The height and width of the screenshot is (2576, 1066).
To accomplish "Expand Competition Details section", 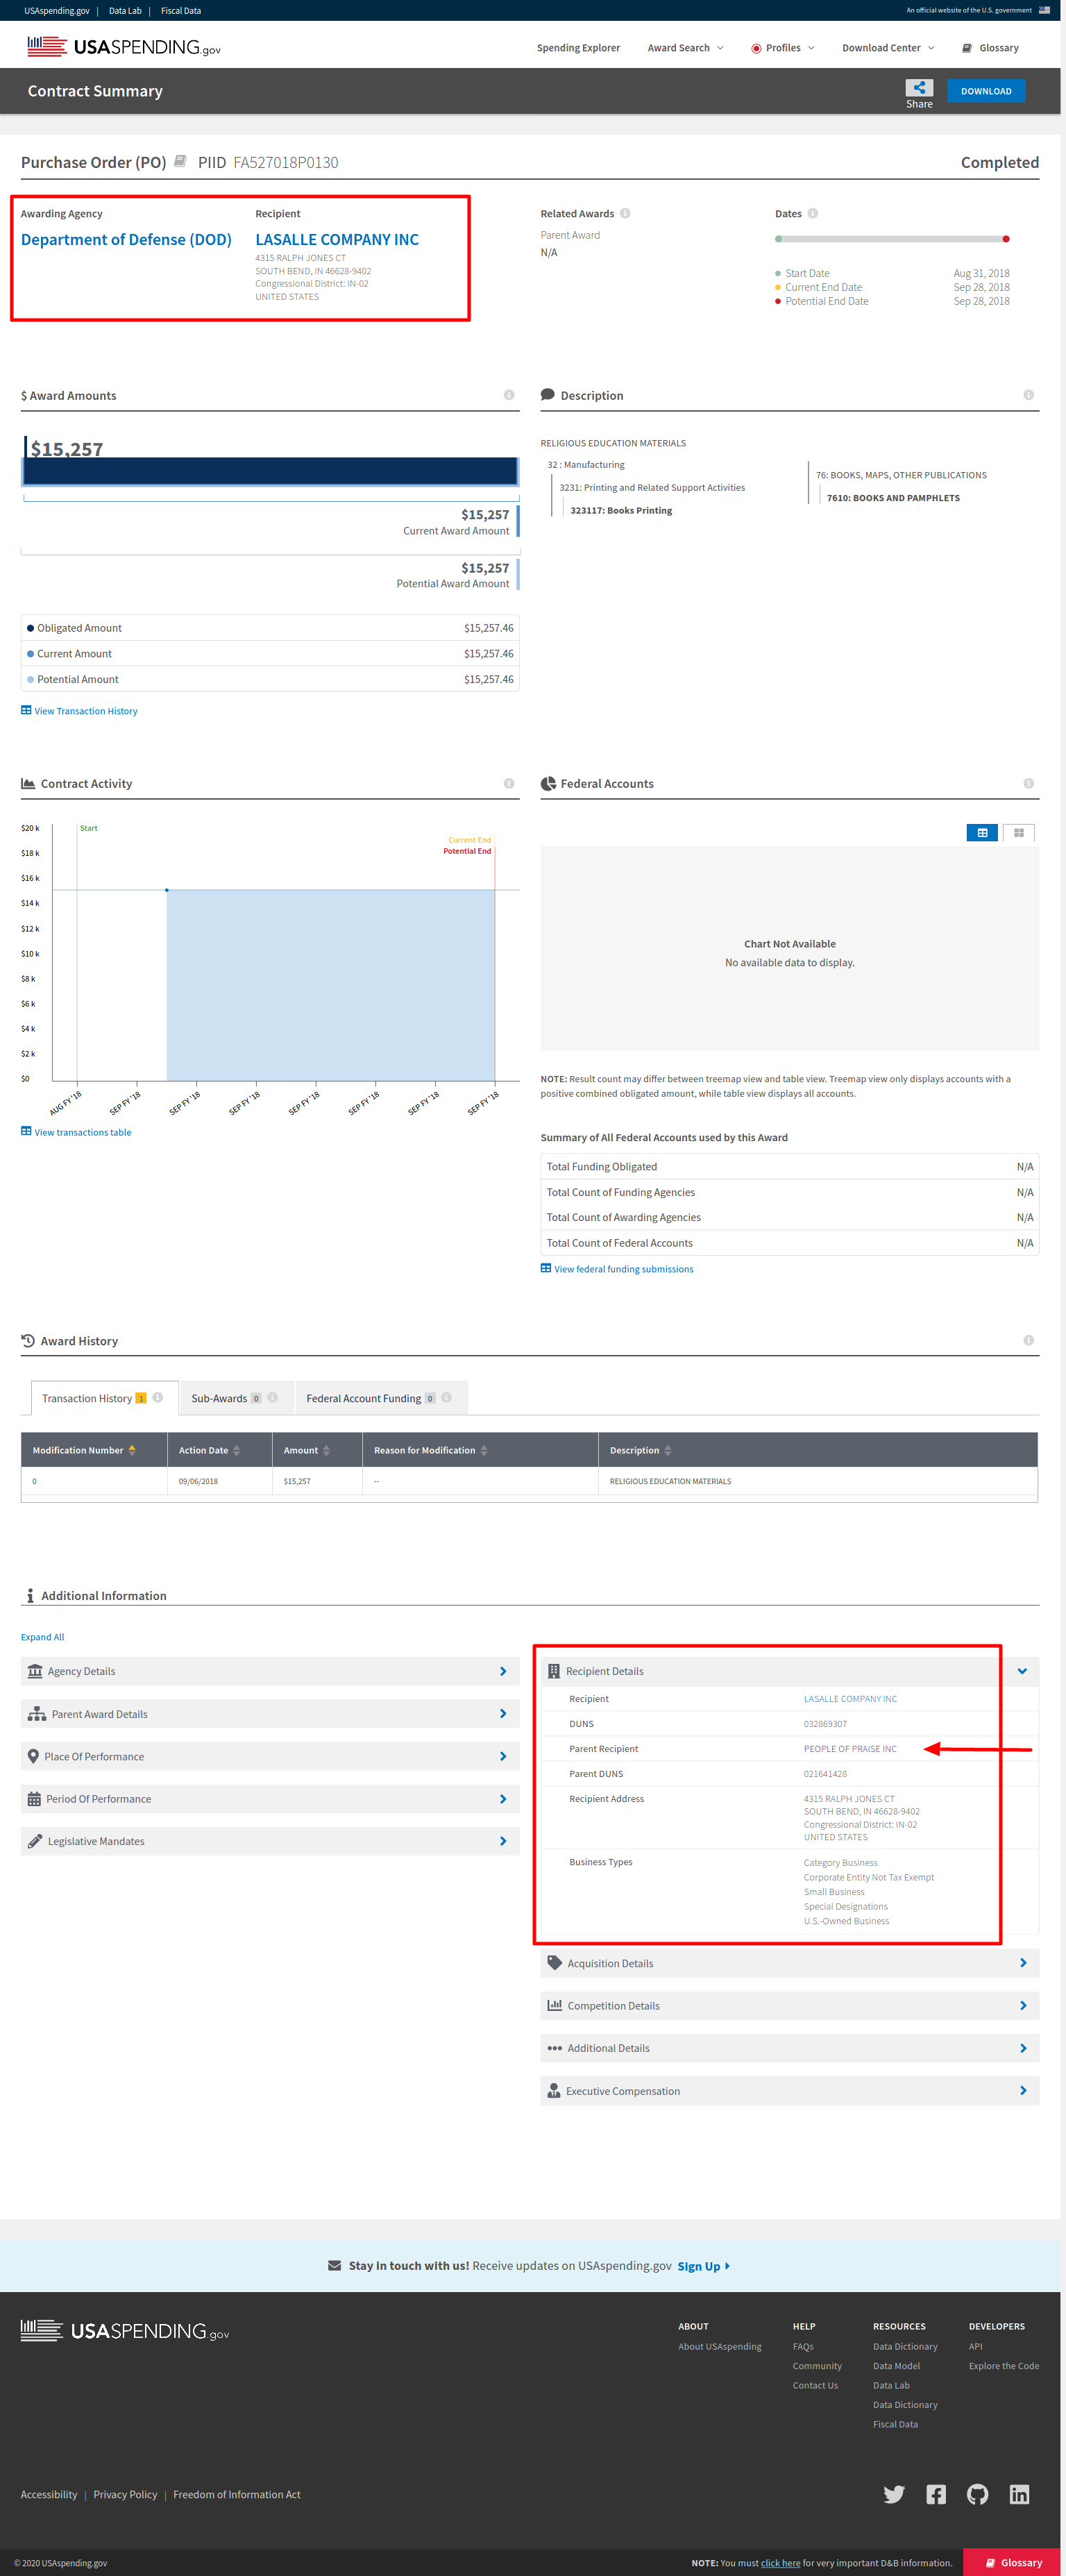I will [790, 2006].
